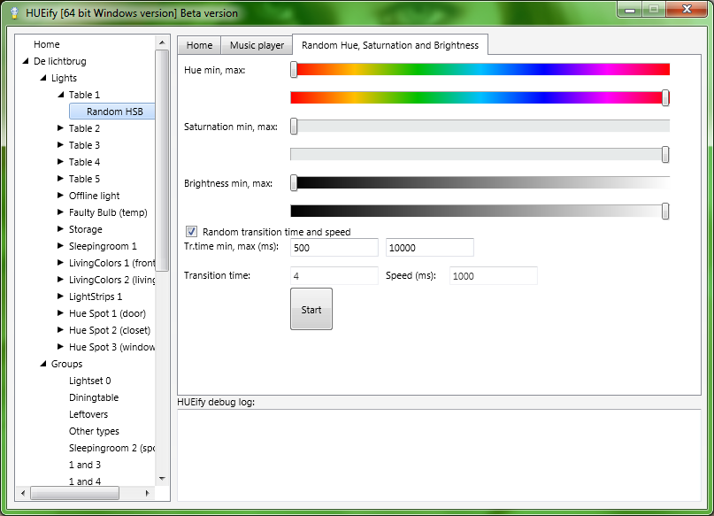Select the Other types group
The height and width of the screenshot is (516, 714).
94,431
